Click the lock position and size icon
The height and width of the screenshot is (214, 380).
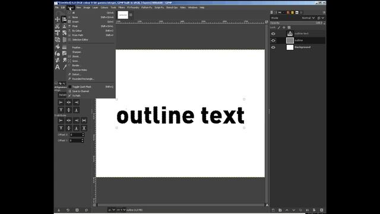pyautogui.click(x=284, y=27)
